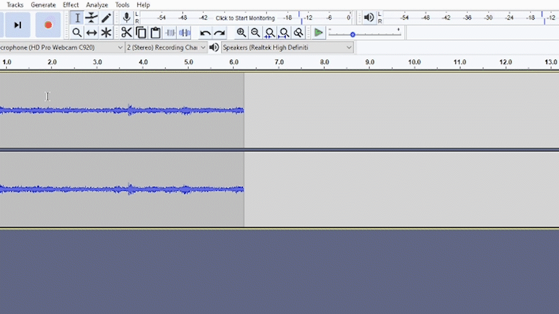559x314 pixels.
Task: Open the Analyze menu
Action: (x=97, y=5)
